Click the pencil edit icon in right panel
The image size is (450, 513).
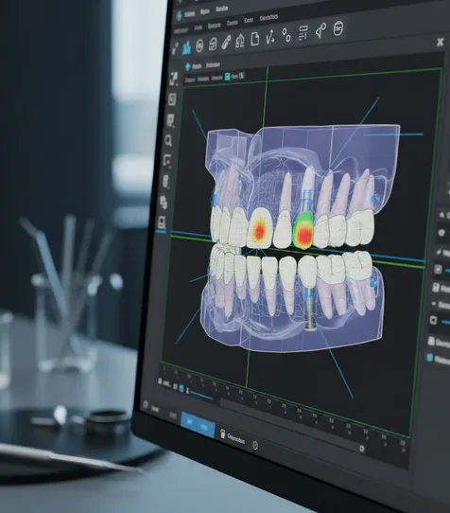(440, 252)
